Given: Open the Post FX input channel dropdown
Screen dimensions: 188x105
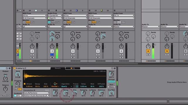Looking at the screenshot, I should [x=55, y=18].
